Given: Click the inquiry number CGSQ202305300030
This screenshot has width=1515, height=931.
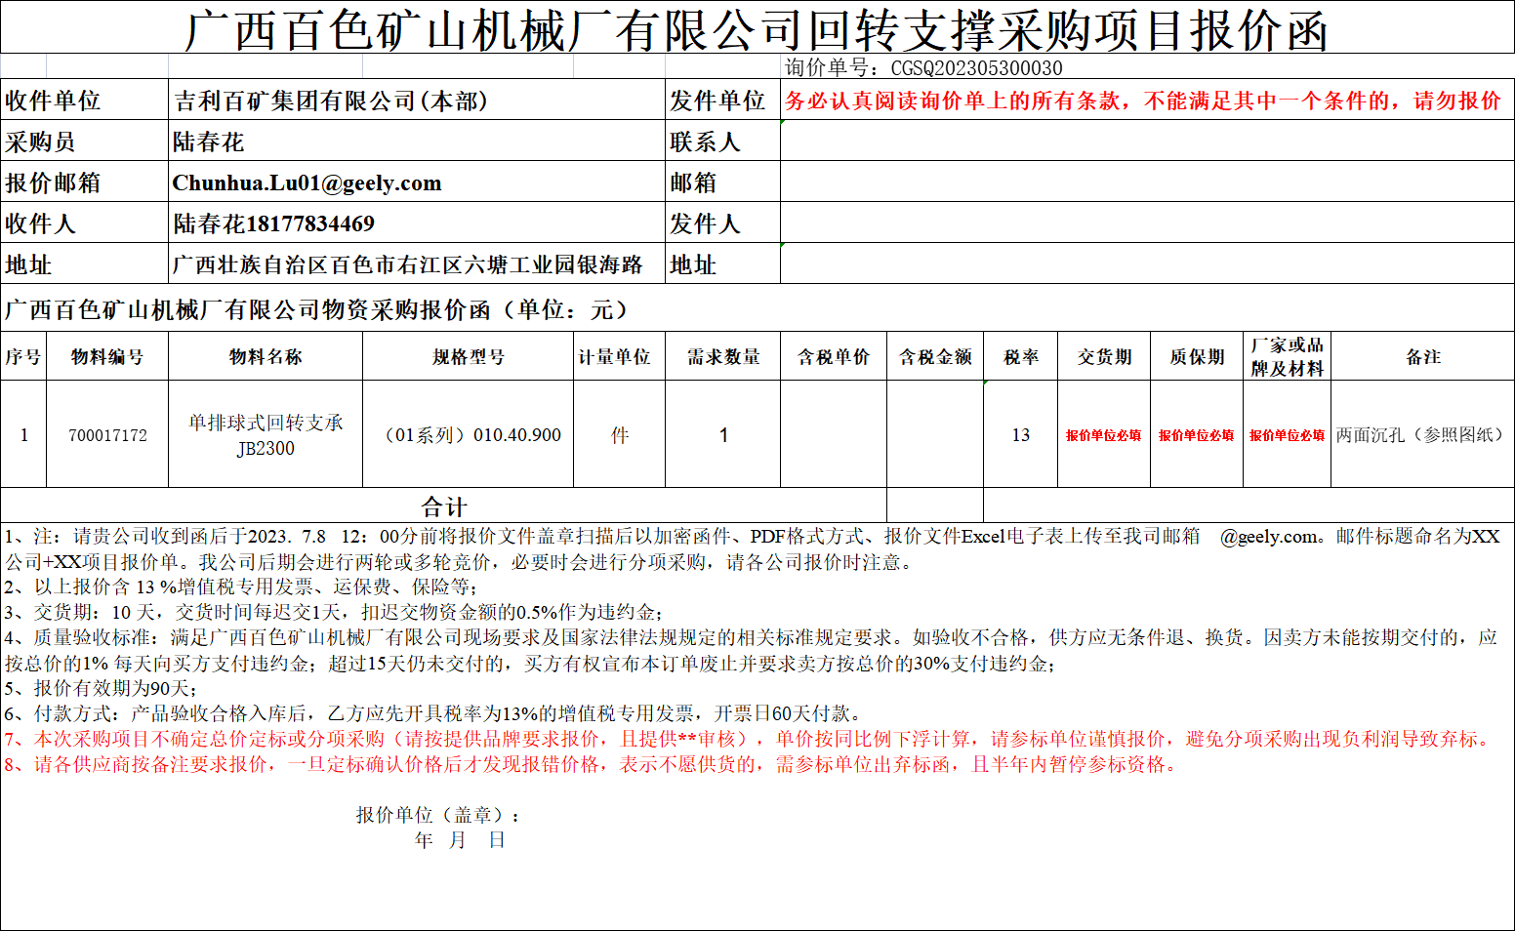Looking at the screenshot, I should pos(976,67).
